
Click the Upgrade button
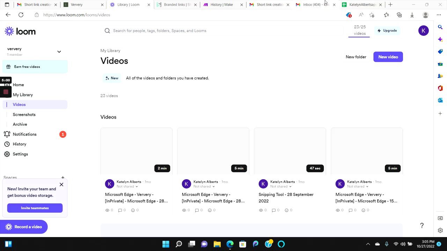(387, 31)
